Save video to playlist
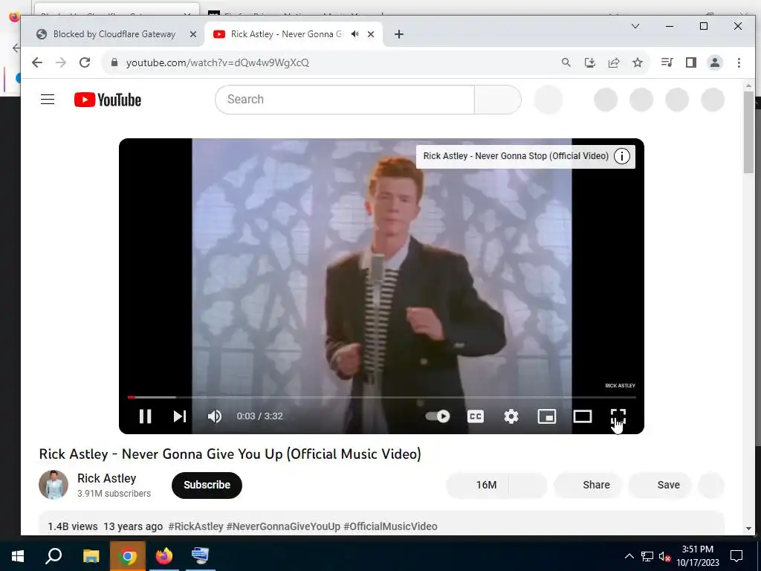Image resolution: width=761 pixels, height=571 pixels. pyautogui.click(x=660, y=485)
